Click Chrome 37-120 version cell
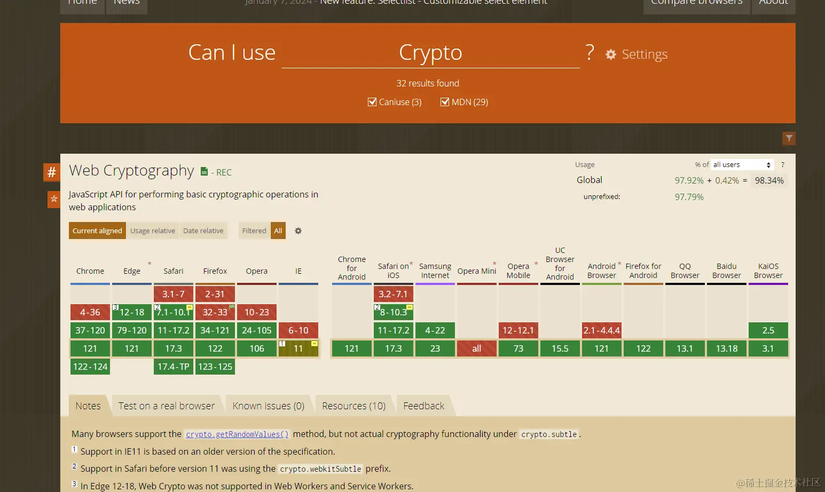Image resolution: width=825 pixels, height=492 pixels. (90, 330)
